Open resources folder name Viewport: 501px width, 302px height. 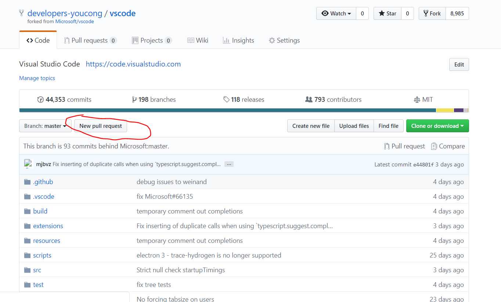(47, 241)
